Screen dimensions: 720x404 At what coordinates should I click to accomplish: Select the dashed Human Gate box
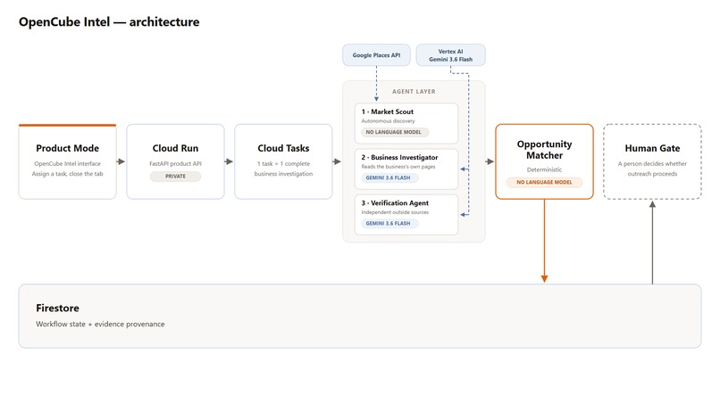pos(652,161)
